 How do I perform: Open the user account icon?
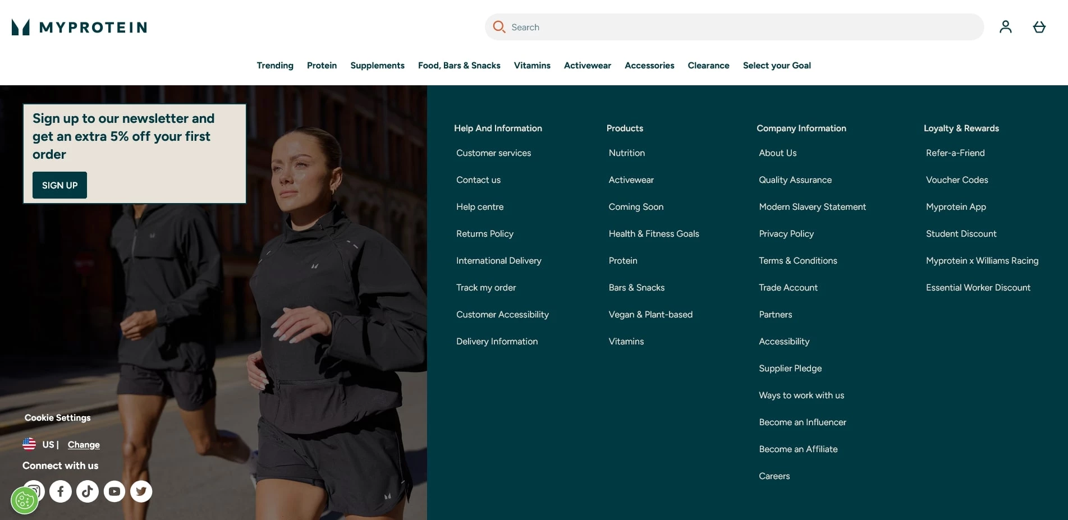tap(1005, 27)
